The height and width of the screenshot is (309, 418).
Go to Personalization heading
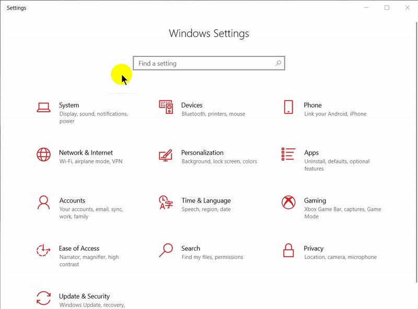[202, 152]
